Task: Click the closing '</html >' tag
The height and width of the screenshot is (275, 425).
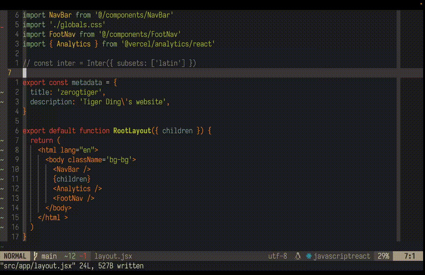Action: (53, 218)
